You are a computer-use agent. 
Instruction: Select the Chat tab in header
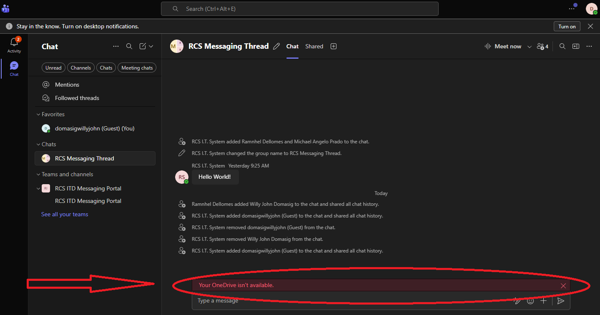click(292, 46)
